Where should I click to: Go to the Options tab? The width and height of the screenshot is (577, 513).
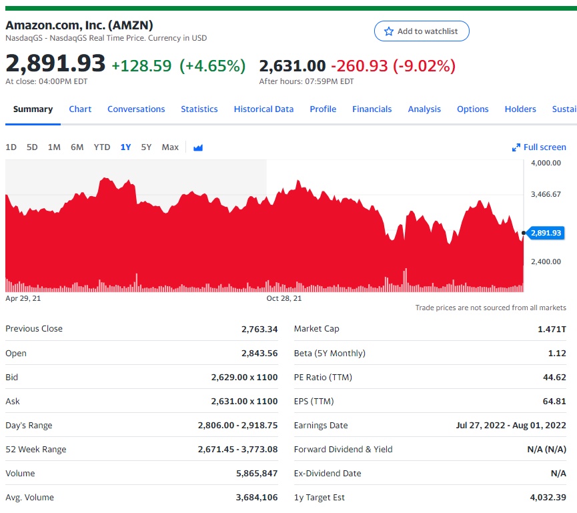click(x=472, y=109)
